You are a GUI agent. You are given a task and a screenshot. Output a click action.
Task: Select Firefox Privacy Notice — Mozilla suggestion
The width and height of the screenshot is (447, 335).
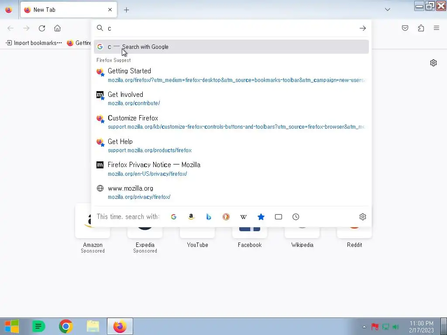[231, 169]
